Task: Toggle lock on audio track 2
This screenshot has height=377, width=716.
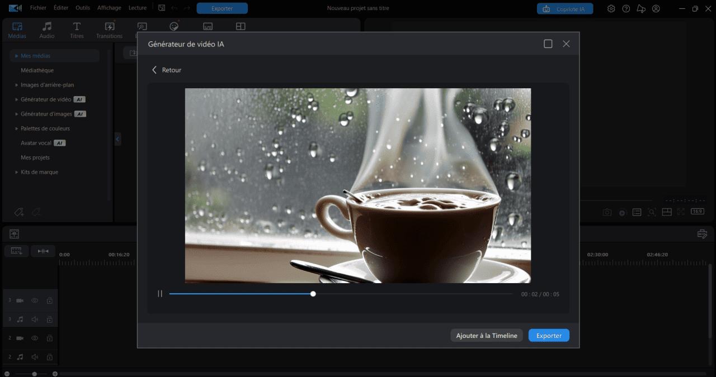Action: [x=49, y=357]
